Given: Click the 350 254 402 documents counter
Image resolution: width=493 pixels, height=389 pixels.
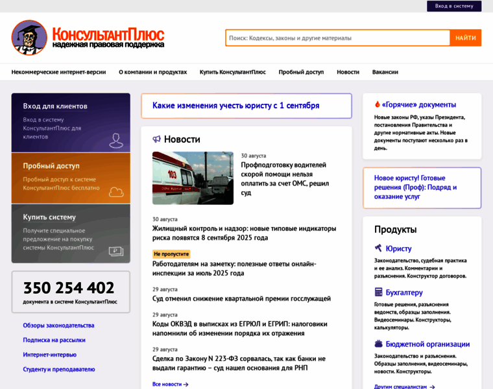Looking at the screenshot, I should coord(71,292).
